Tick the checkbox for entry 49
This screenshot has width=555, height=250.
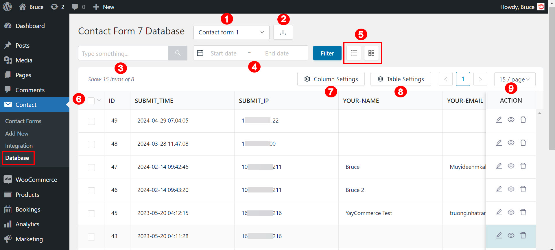[x=91, y=121]
